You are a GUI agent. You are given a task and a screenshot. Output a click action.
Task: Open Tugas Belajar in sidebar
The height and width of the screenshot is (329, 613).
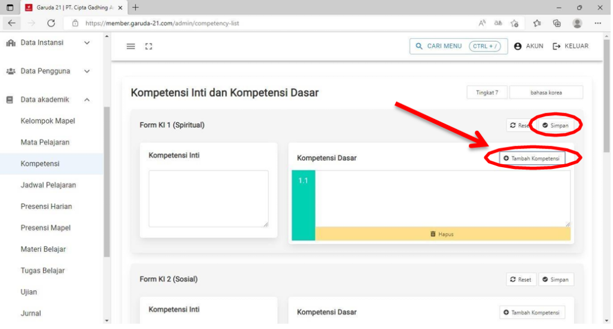click(x=43, y=270)
